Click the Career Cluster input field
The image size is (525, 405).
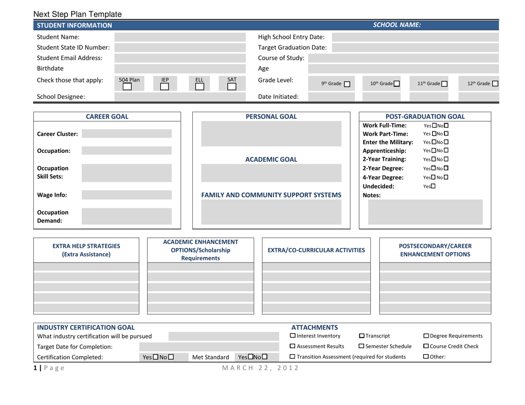pyautogui.click(x=127, y=133)
